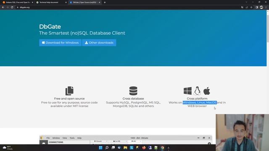Click the translate page icon in address bar
Image resolution: width=269 pixels, height=151 pixels.
(x=242, y=8)
